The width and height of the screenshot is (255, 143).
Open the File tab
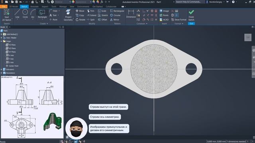(x=4, y=7)
